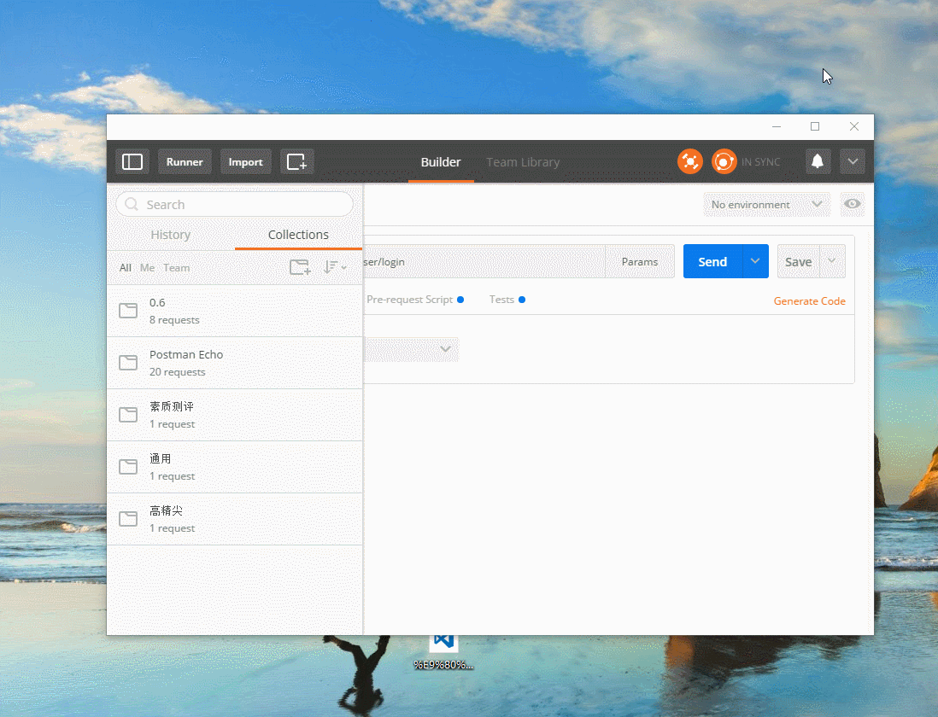Click the request URL field ending ser/login

pos(484,262)
